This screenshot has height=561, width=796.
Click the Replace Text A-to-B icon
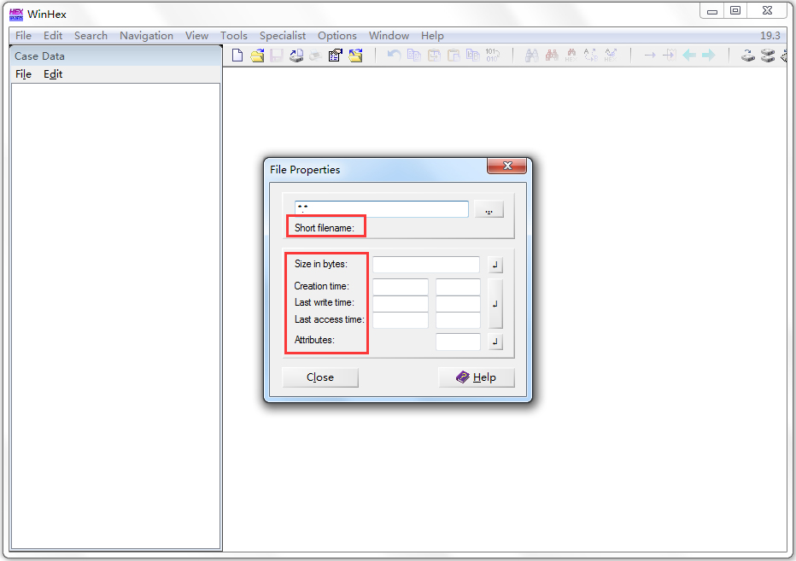pos(591,55)
